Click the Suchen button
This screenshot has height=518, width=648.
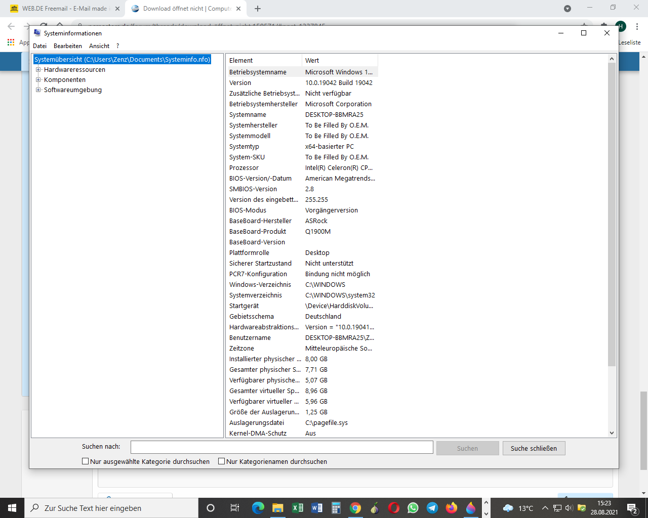[467, 448]
